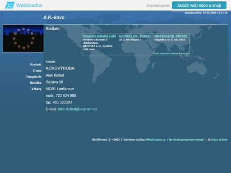The height and width of the screenshot is (173, 231).
Task: Open the Autoškola Top - Praha 6 ad
Action: [x=134, y=36]
